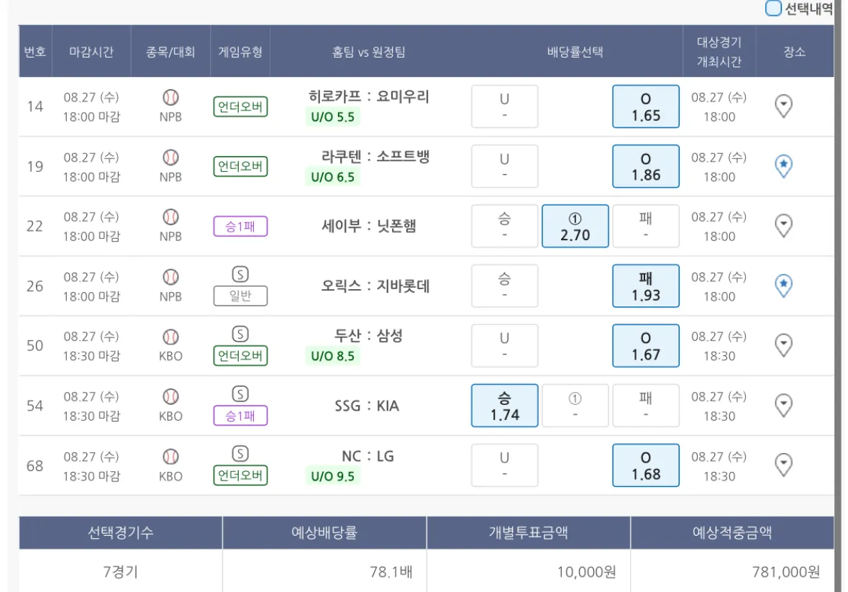Screen dimensions: 848x592
Task: Click the baseball icon for match 14
Action: [x=170, y=97]
